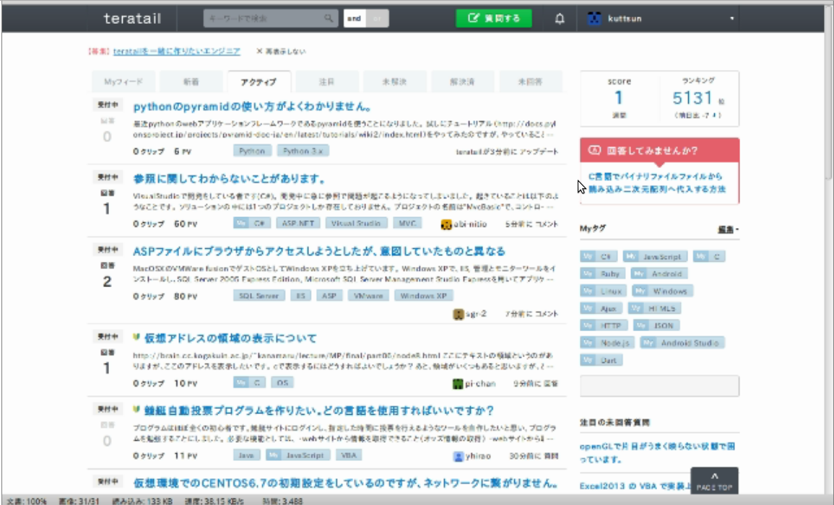Click My badge on Android Studio tag
Viewport: 834px width, 505px height.
(648, 343)
